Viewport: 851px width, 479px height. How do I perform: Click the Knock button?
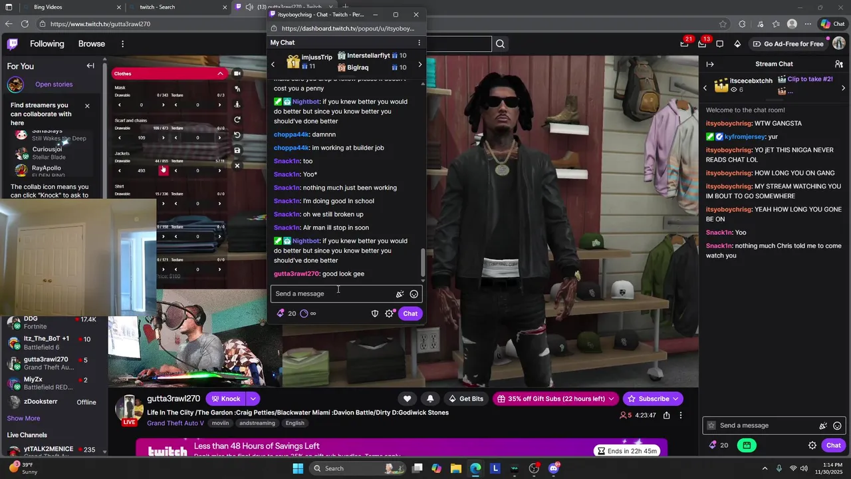click(225, 399)
